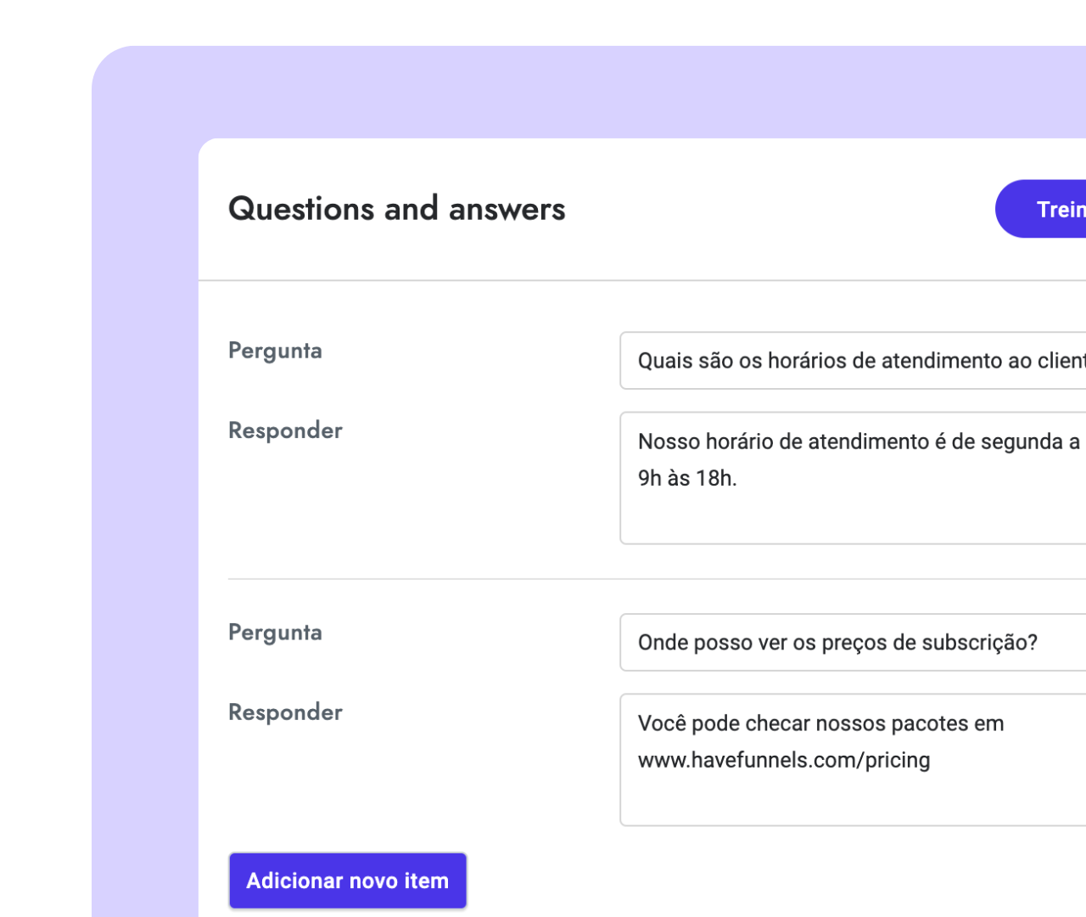The image size is (1086, 917).
Task: Select the text 9h às 18h in the answer
Action: tap(686, 477)
